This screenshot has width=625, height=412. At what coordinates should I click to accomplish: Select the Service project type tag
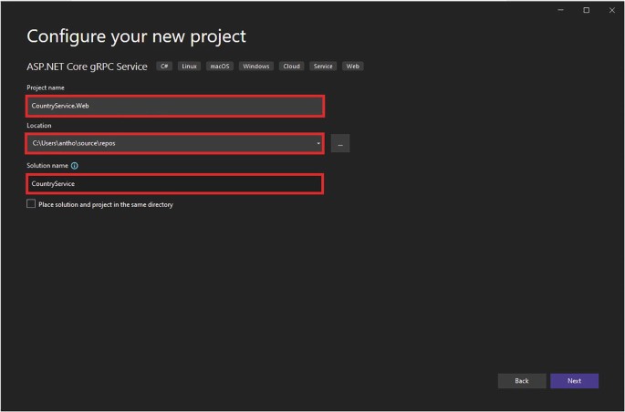322,67
